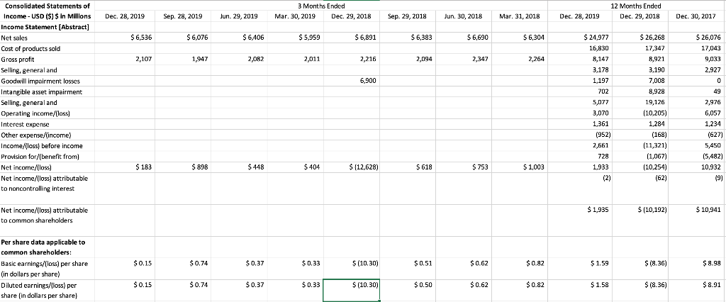
Task: Click the operating income value 6,057
Action: pyautogui.click(x=713, y=113)
